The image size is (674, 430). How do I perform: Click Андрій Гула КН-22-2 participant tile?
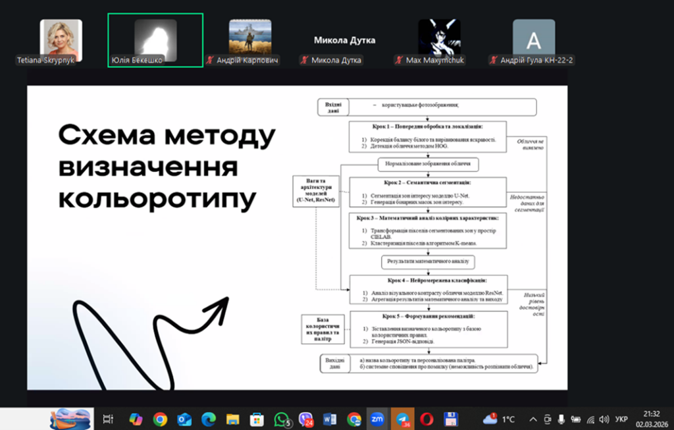(534, 40)
